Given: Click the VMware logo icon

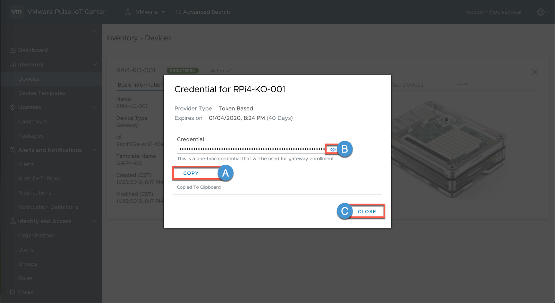Looking at the screenshot, I should [16, 12].
